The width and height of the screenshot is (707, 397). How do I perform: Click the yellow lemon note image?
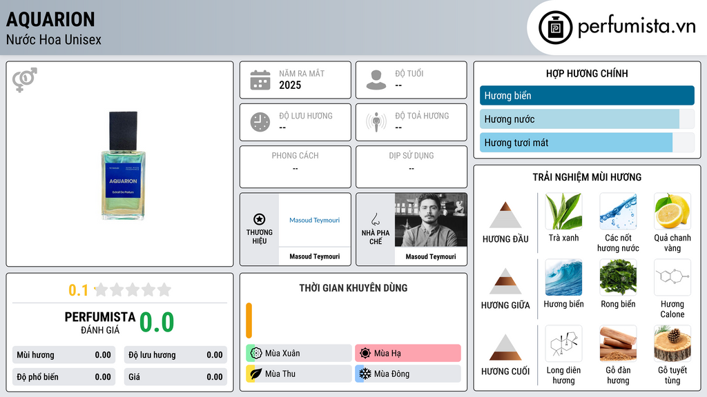(672, 211)
